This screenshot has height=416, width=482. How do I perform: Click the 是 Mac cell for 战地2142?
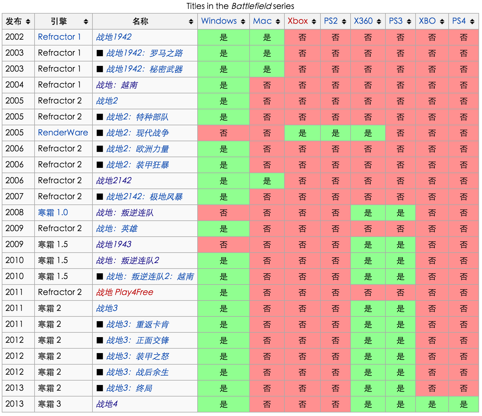pos(267,181)
